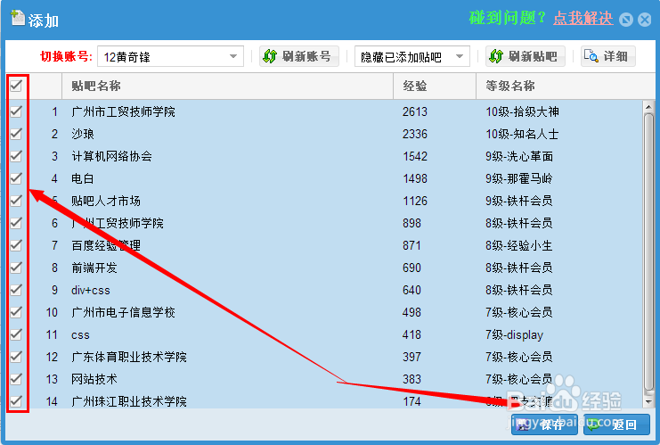Toggle checkbox for 网站技术

(x=16, y=379)
